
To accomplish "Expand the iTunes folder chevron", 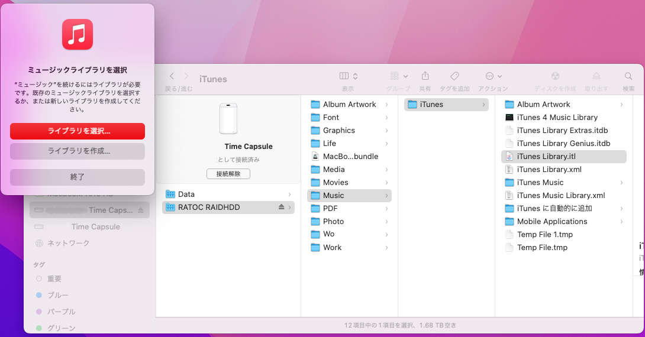I will [x=484, y=105].
